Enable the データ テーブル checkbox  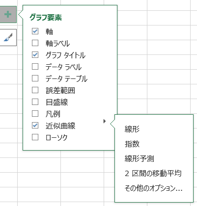(35, 78)
